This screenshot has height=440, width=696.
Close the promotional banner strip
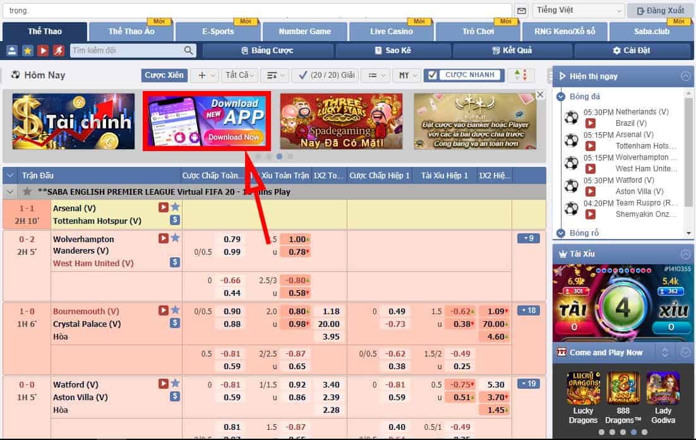(540, 95)
